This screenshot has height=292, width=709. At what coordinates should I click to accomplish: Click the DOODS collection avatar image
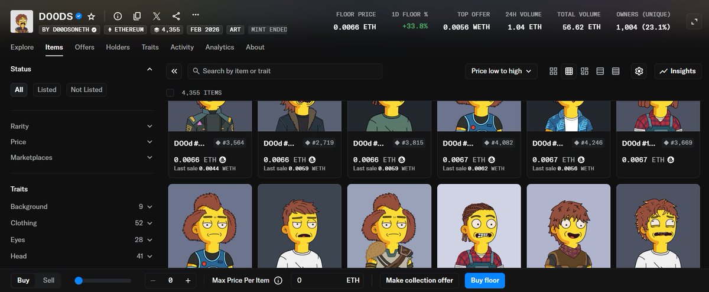coord(21,21)
